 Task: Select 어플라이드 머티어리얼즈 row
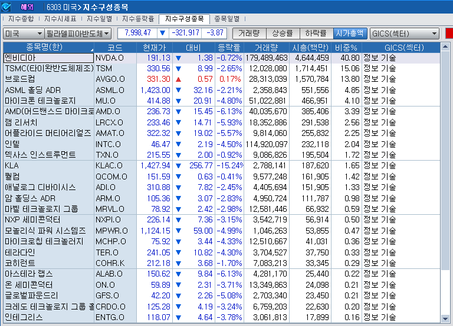[x=222, y=133]
